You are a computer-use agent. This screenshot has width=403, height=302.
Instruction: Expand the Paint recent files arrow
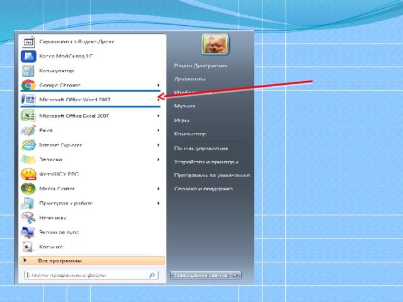tap(158, 130)
